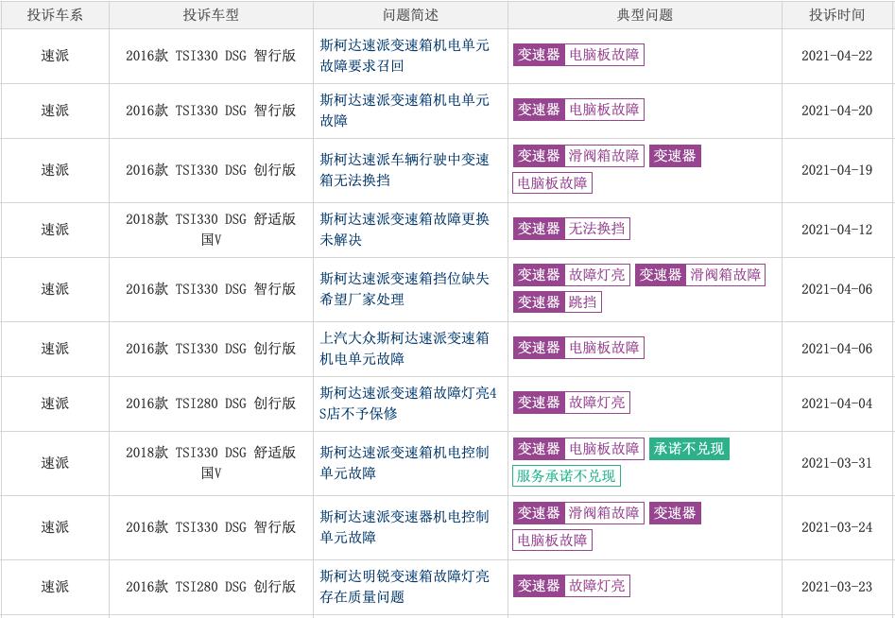Click 故障灯亮 tag in the 2021-04-04 row
Viewport: 895px width, 618px height.
click(596, 403)
